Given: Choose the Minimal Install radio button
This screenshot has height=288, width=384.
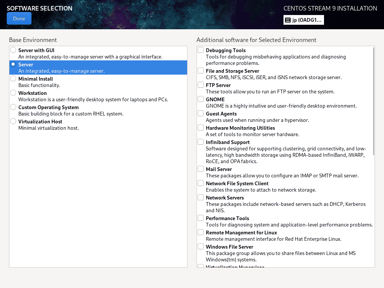Looking at the screenshot, I should (x=13, y=78).
